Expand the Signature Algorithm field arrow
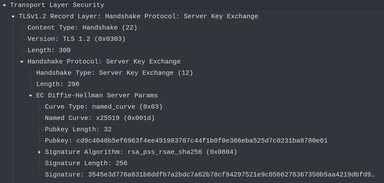This screenshot has width=384, height=183. 39,152
